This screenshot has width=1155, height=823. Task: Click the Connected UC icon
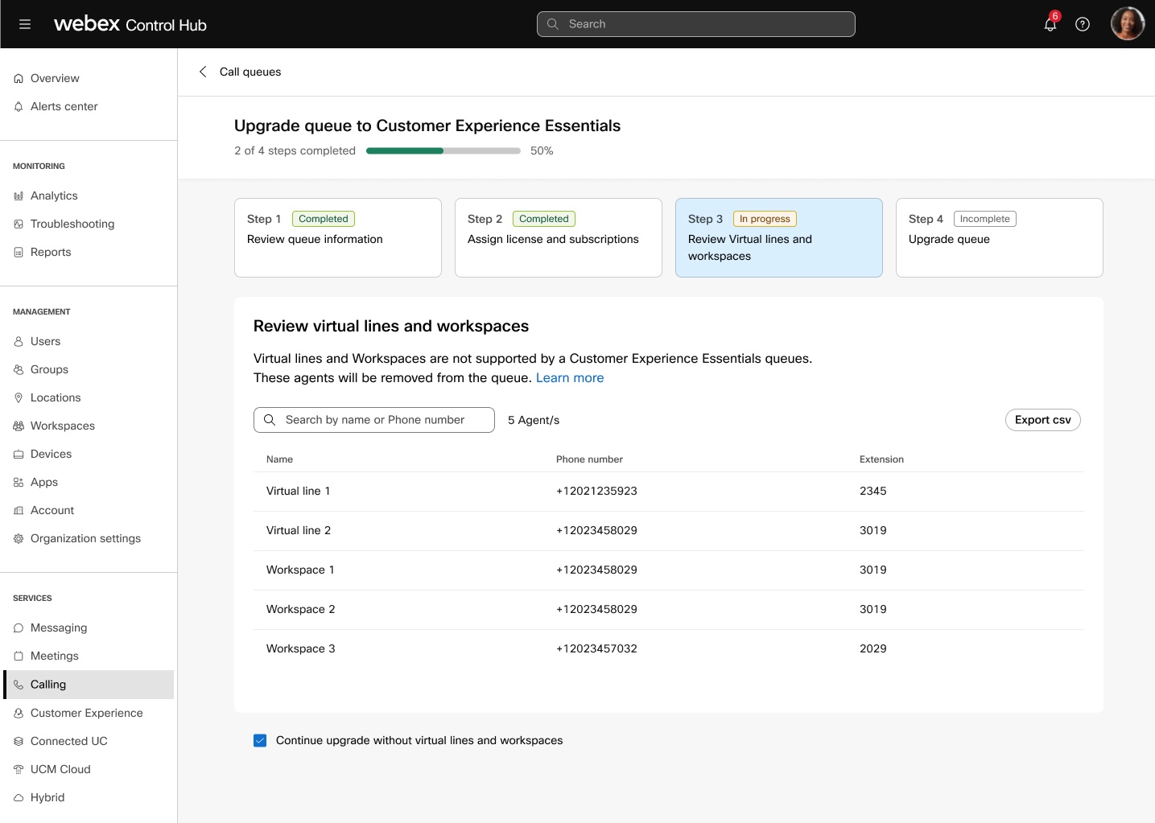point(19,742)
